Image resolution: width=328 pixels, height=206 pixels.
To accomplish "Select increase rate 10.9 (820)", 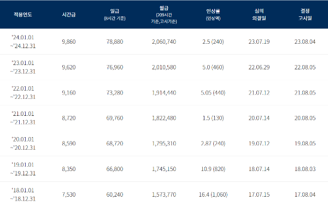I will coord(213,169).
